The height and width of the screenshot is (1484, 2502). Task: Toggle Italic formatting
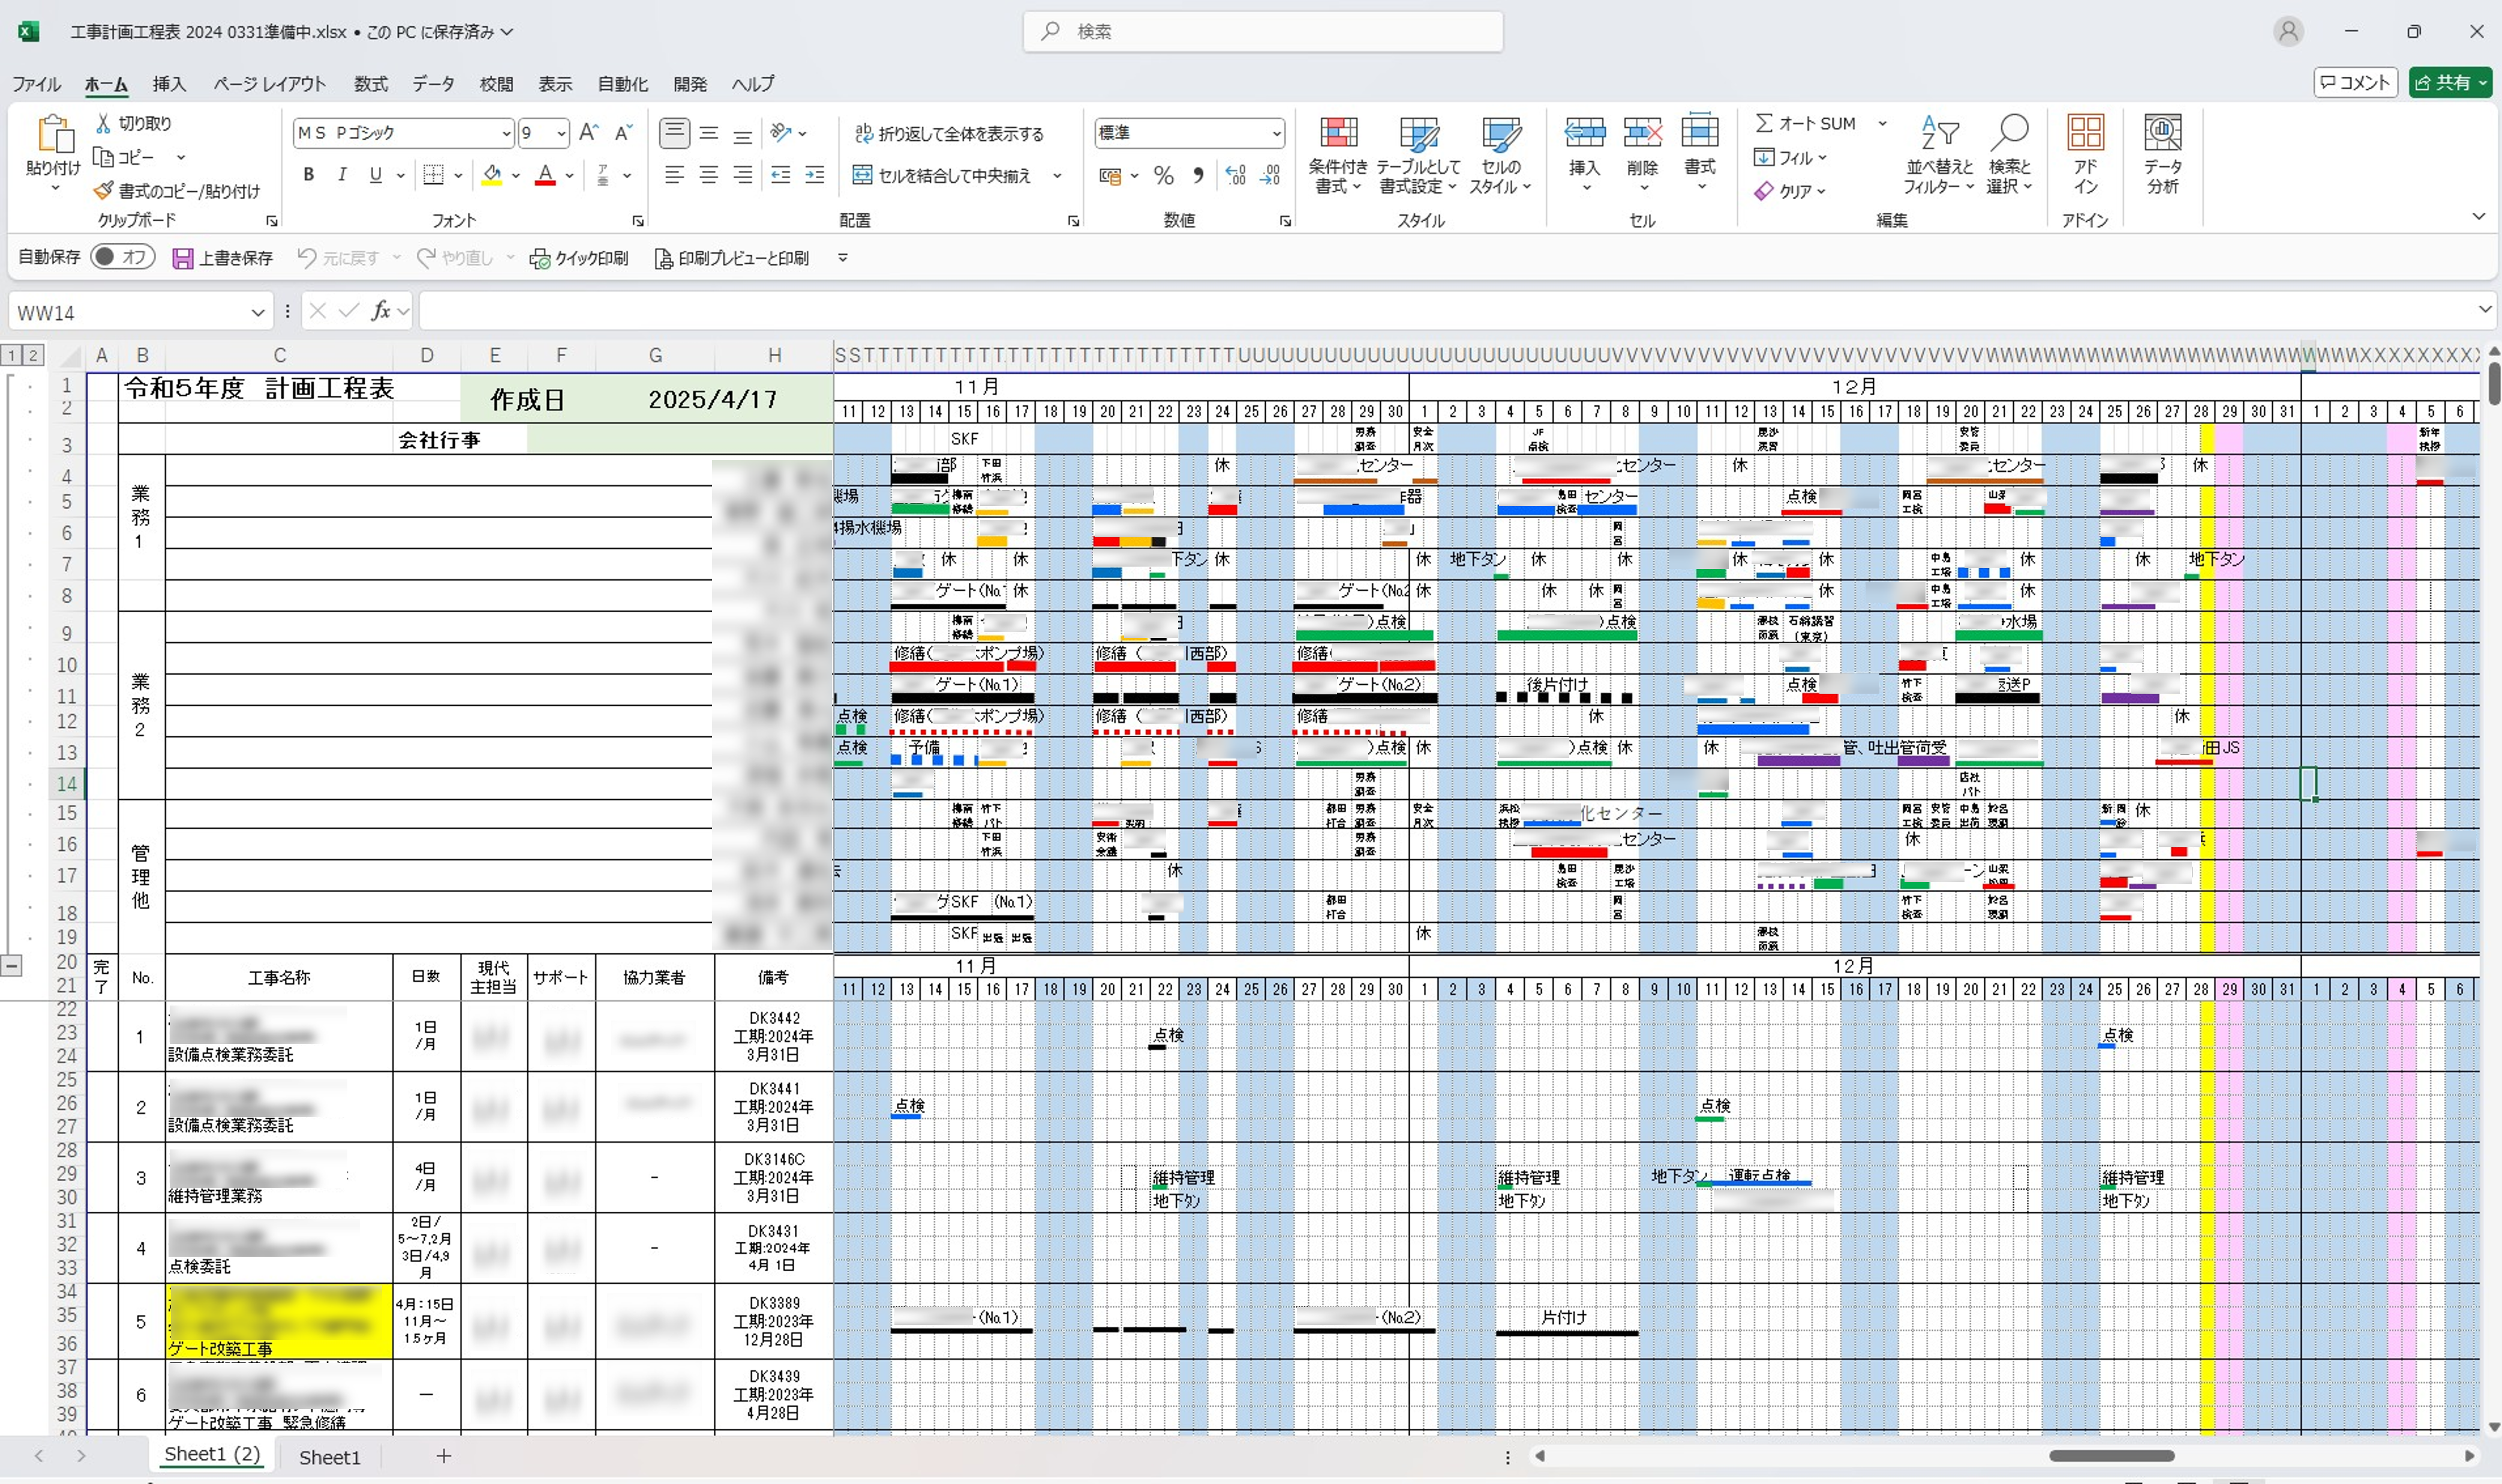point(342,175)
